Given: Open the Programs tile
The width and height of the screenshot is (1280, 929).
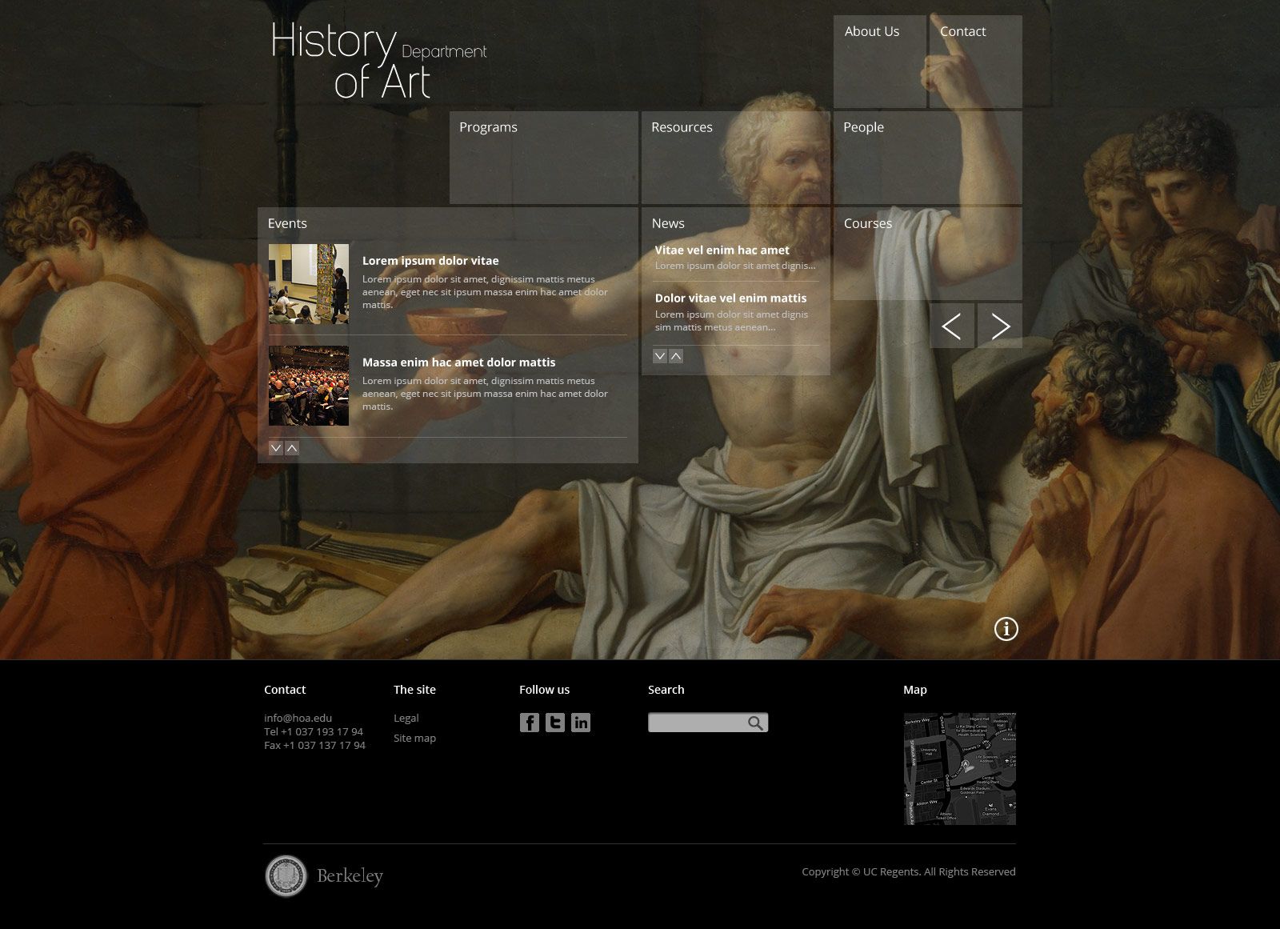Looking at the screenshot, I should [544, 158].
